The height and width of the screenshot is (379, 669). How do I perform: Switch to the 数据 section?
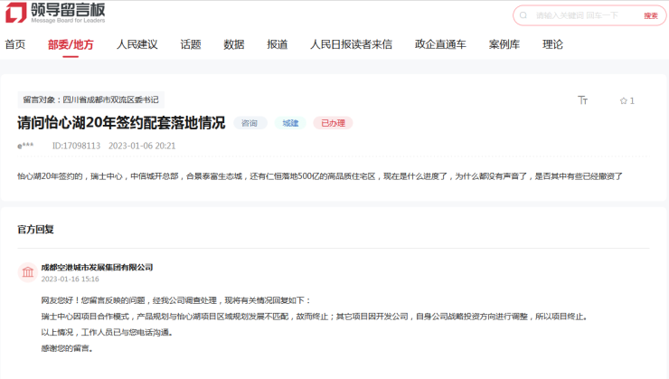234,44
